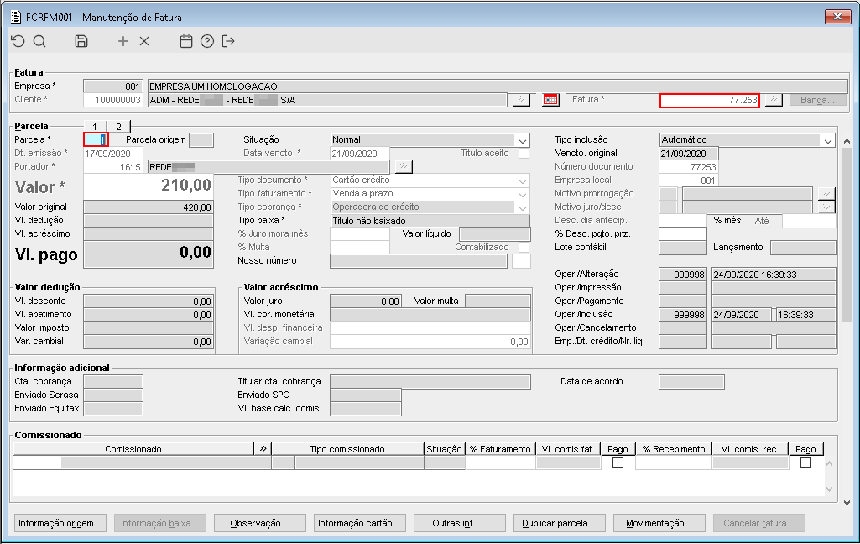
Task: Delete record using the X toolbar icon
Action: [x=144, y=41]
